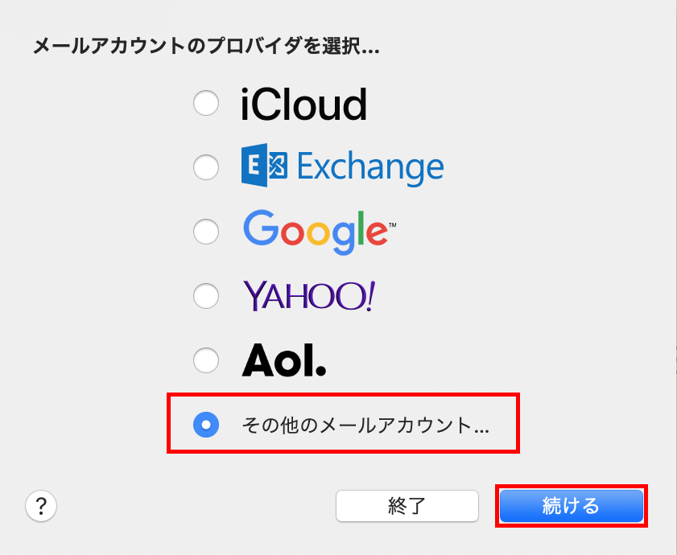This screenshot has height=555, width=677.
Task: Click the その他のメールアカウント… label text
Action: point(365,425)
